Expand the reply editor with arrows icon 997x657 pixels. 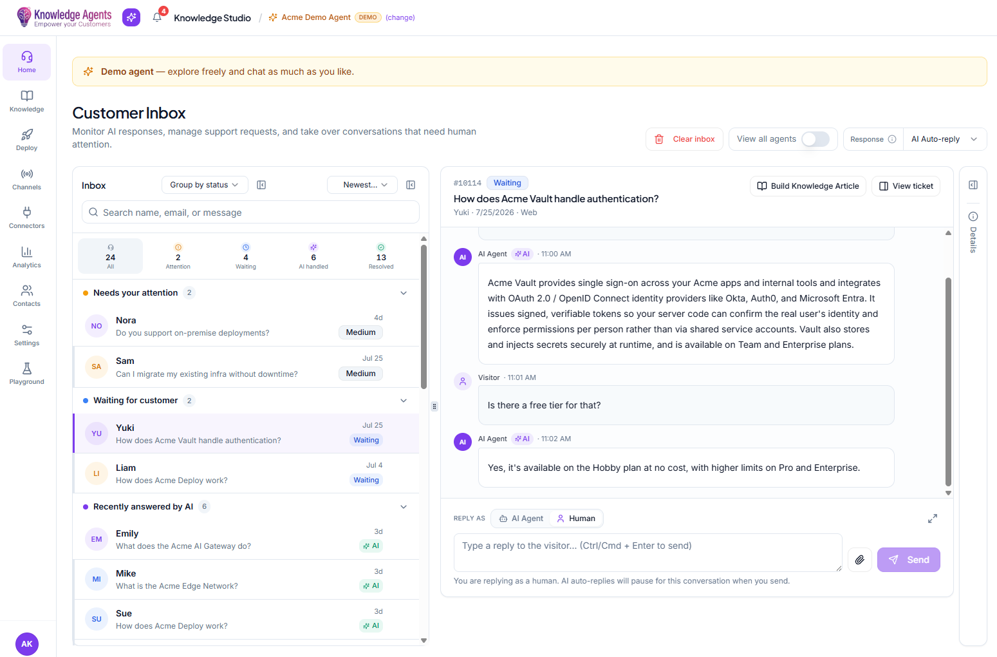[x=933, y=519]
